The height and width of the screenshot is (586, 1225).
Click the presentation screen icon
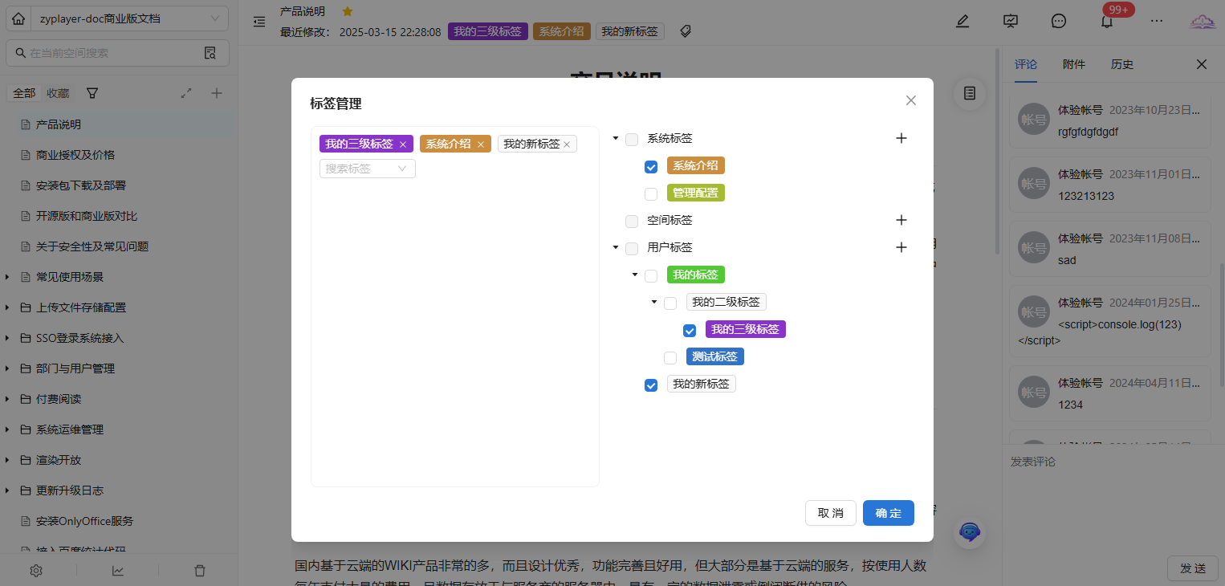(1011, 22)
